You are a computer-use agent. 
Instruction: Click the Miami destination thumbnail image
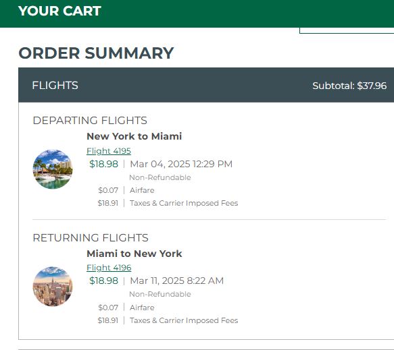click(x=53, y=169)
